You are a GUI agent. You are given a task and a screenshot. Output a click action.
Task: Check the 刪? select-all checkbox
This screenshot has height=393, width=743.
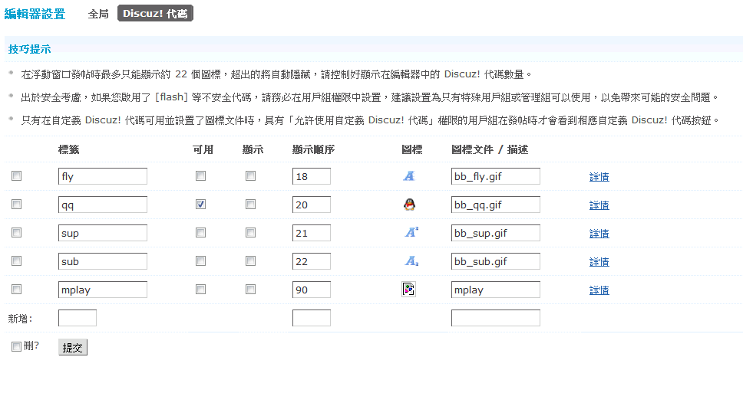pyautogui.click(x=17, y=347)
